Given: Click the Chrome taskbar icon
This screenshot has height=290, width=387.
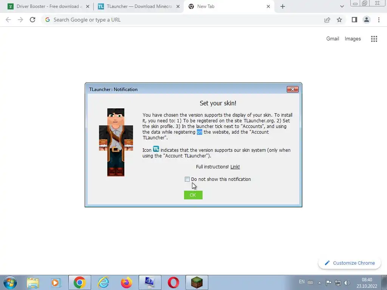Looking at the screenshot, I should pos(79,282).
